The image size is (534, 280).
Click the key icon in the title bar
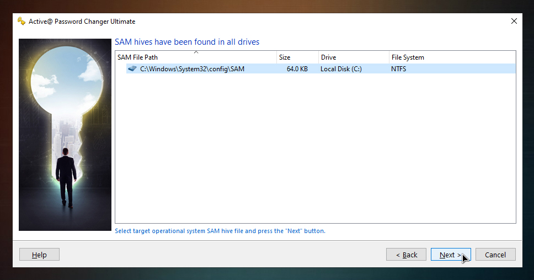(x=22, y=21)
